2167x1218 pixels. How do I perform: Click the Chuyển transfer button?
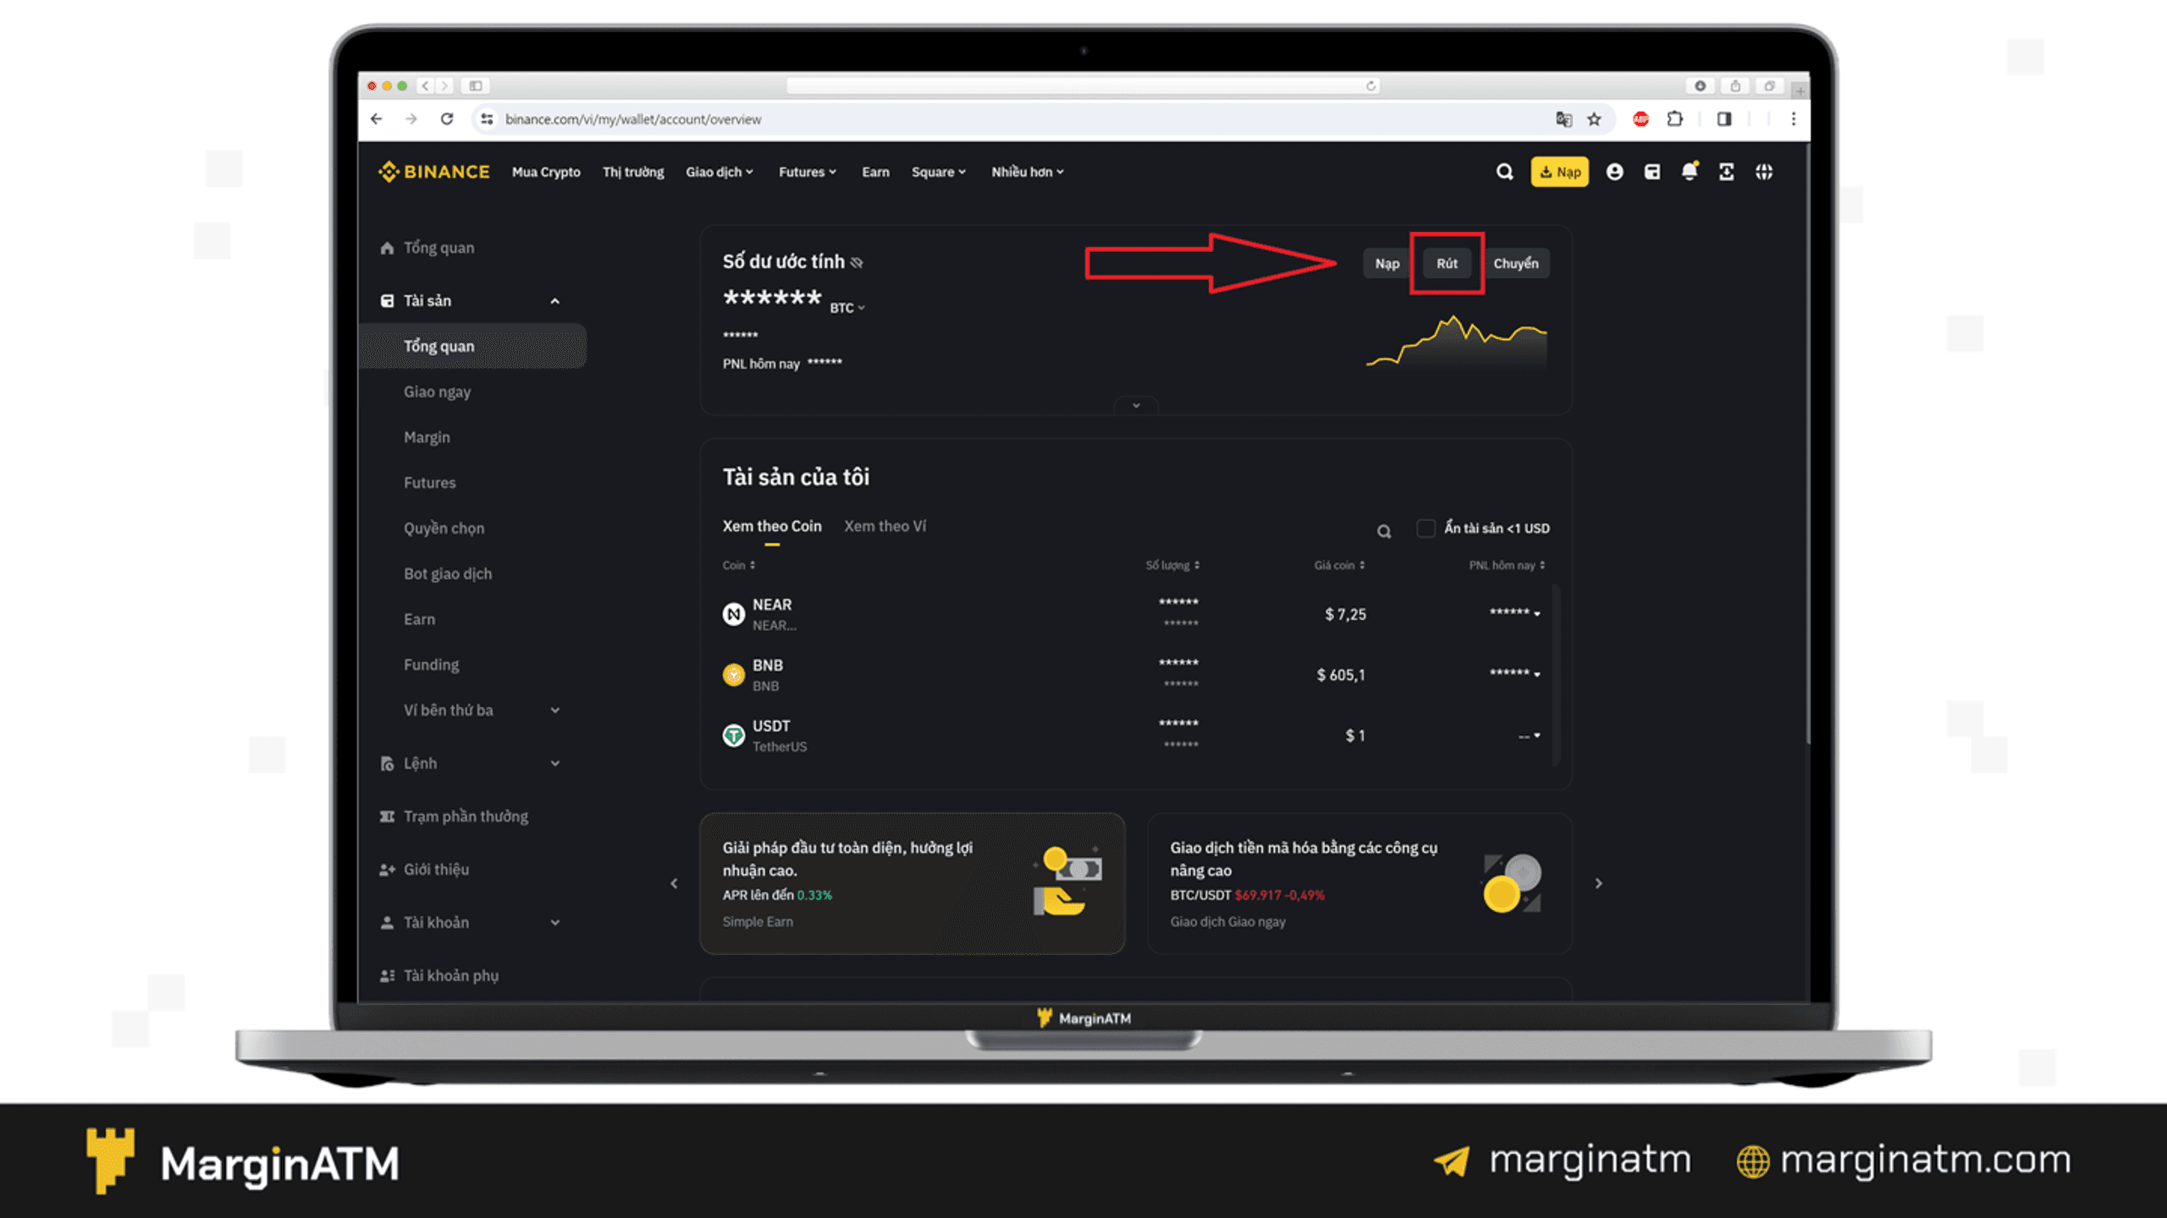(x=1515, y=263)
